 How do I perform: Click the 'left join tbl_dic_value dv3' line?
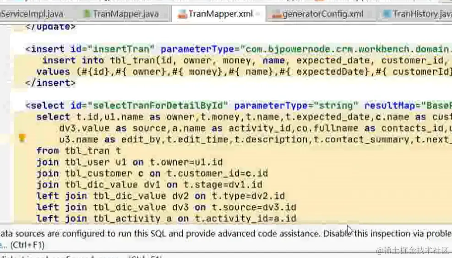click(x=166, y=207)
